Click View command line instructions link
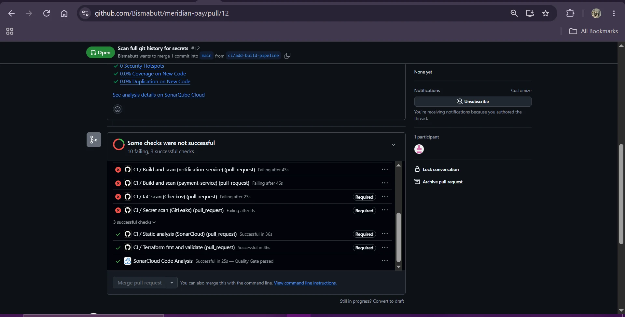The width and height of the screenshot is (625, 317). tap(305, 283)
